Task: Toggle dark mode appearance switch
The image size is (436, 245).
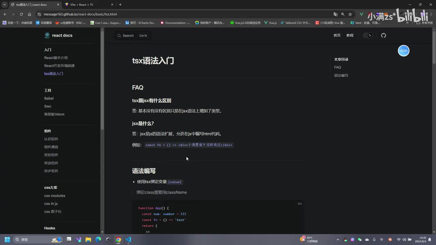Action: [368, 35]
